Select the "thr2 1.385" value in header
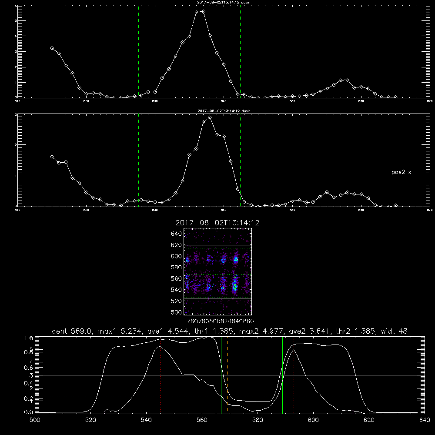This screenshot has width=435, height=435. tap(356, 331)
